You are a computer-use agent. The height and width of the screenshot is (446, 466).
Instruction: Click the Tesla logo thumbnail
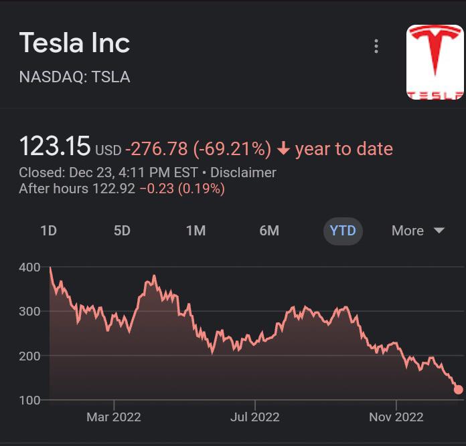pyautogui.click(x=435, y=62)
